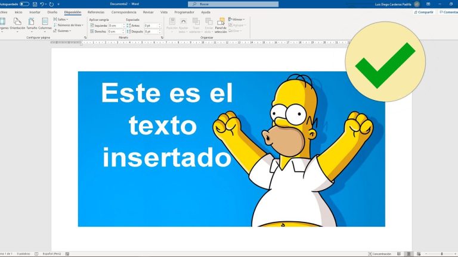This screenshot has width=458, height=257.
Task: Click the Antes spacing spinner arrows
Action: [x=160, y=26]
